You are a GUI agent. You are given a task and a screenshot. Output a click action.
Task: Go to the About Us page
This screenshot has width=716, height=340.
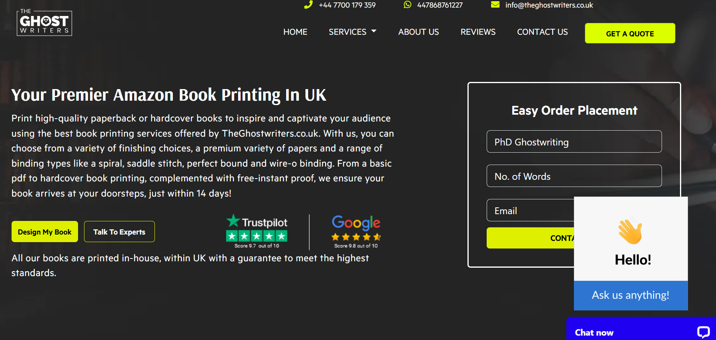tap(418, 32)
